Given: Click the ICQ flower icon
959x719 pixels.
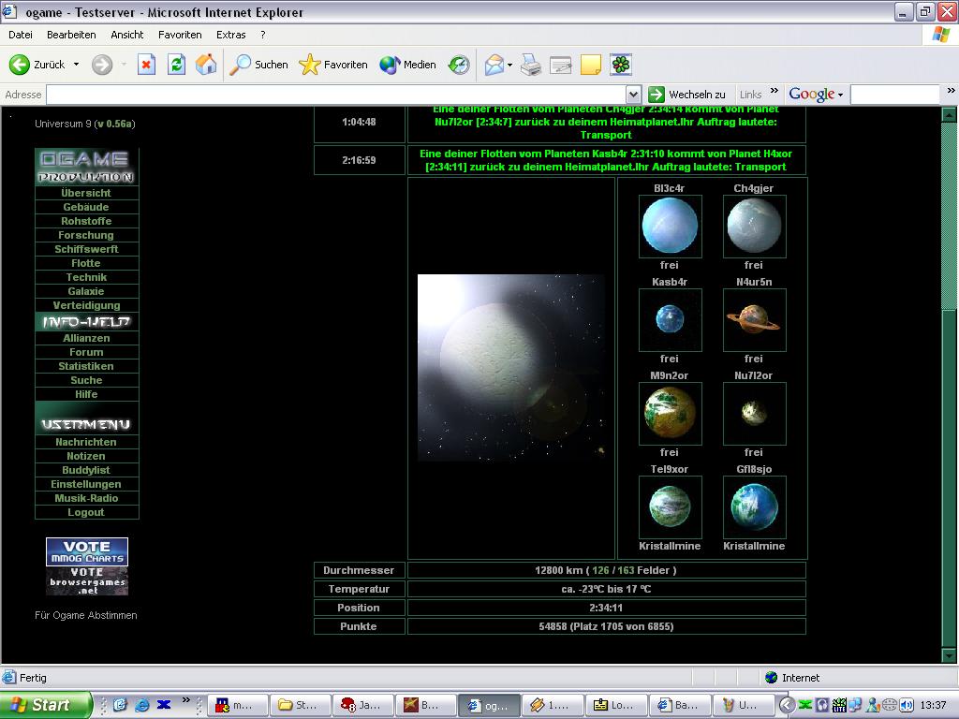Looking at the screenshot, I should (621, 65).
